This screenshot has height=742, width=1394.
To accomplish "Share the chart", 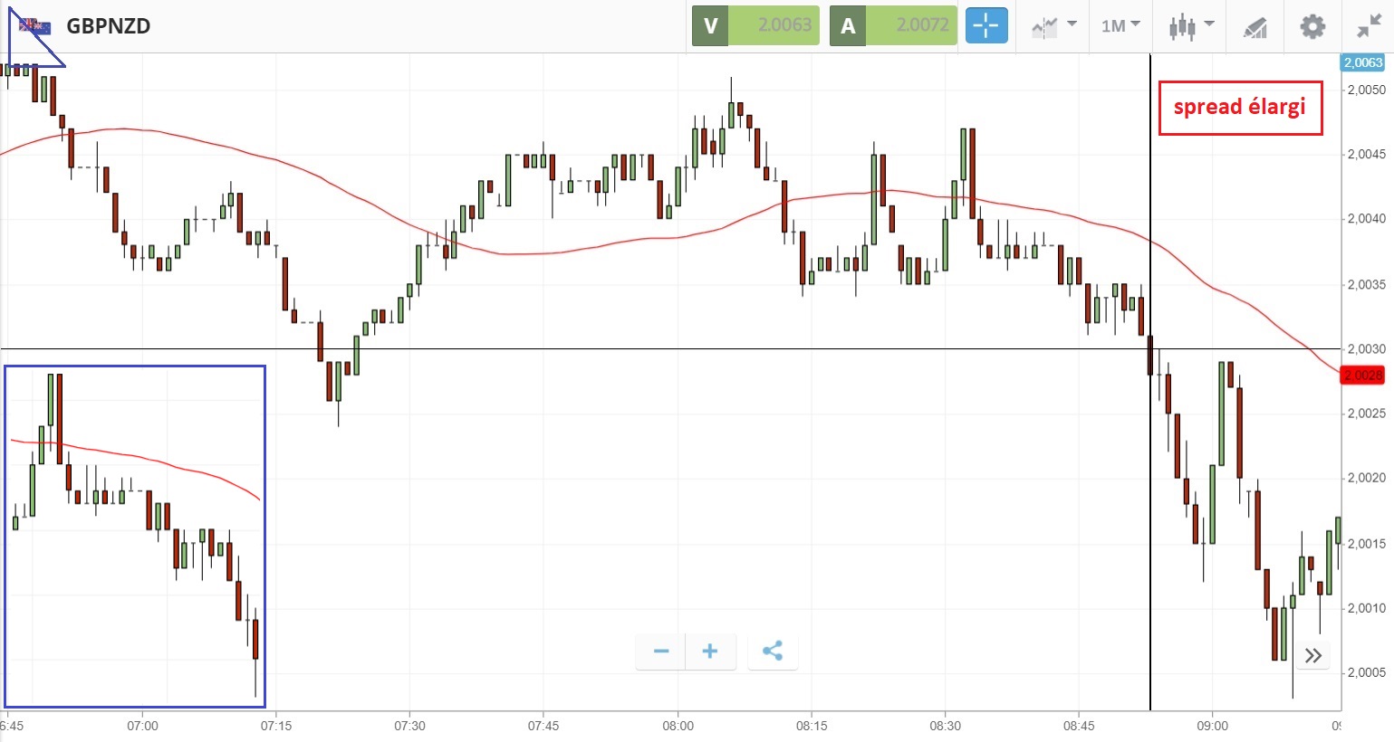I will [773, 652].
